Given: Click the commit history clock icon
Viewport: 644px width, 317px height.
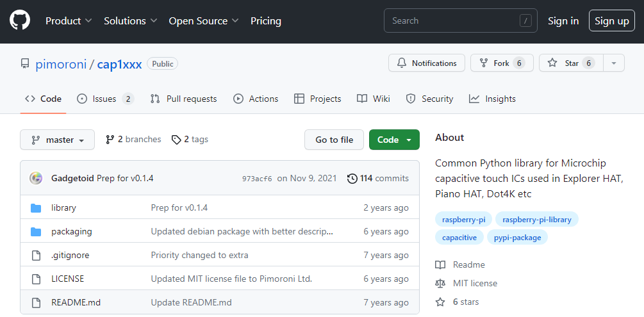Looking at the screenshot, I should pyautogui.click(x=352, y=179).
